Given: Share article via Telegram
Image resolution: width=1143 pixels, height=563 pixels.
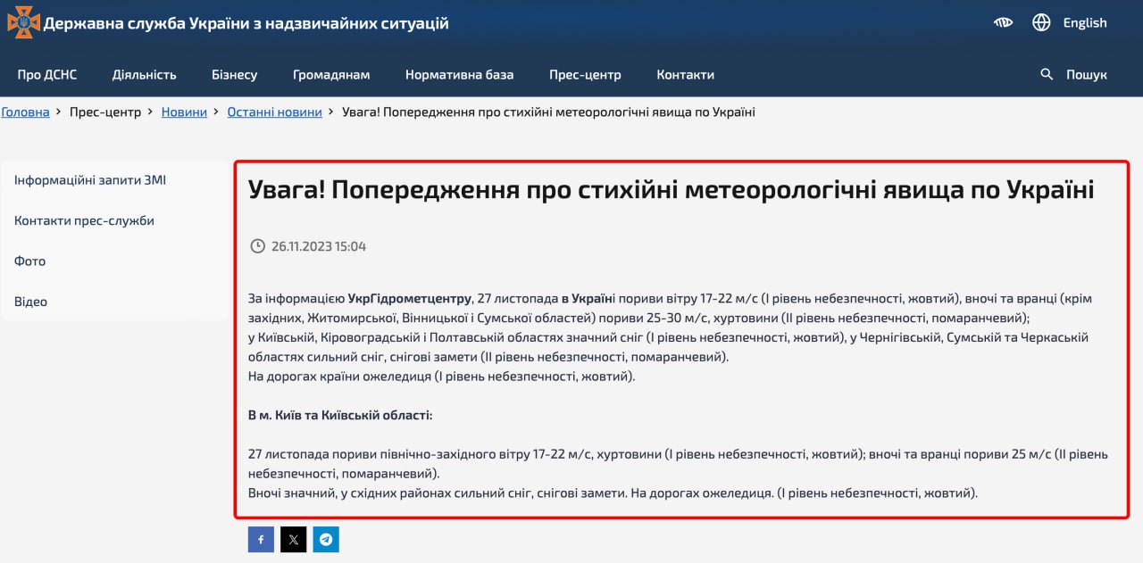Looking at the screenshot, I should [x=326, y=540].
